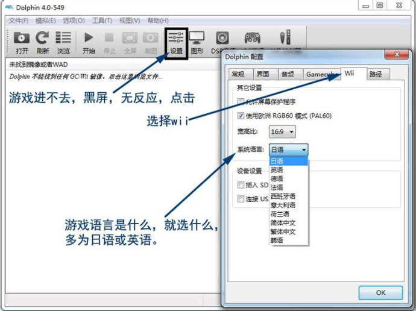Open the DSP audio speaker icon
This screenshot has height=311, width=416.
[222, 38]
